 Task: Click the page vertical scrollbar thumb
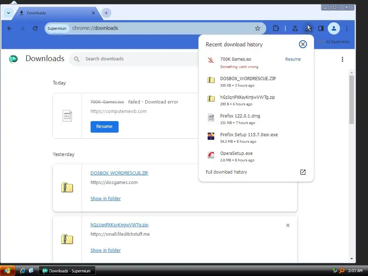coord(351,100)
